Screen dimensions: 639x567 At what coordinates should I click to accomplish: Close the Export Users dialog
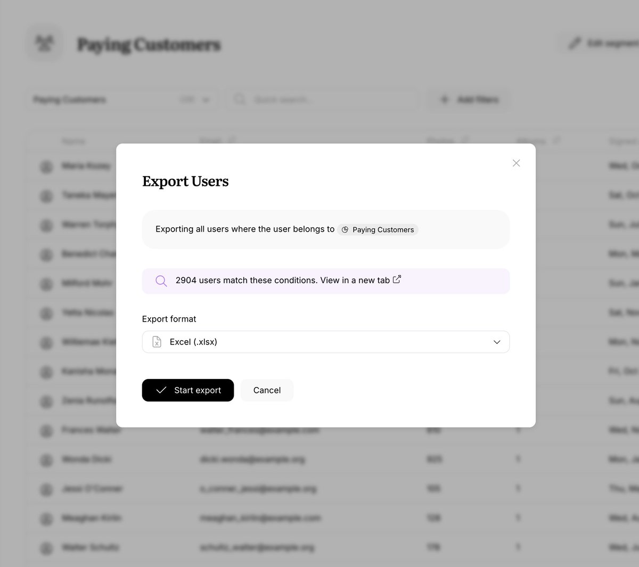click(x=516, y=163)
